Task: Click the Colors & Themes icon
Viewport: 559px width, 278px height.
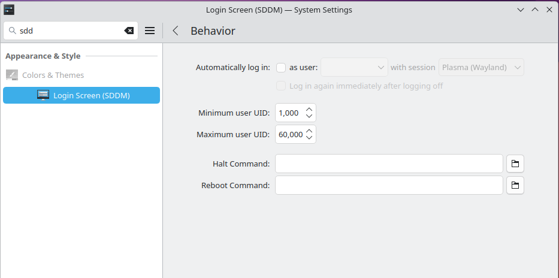Action: (x=12, y=75)
